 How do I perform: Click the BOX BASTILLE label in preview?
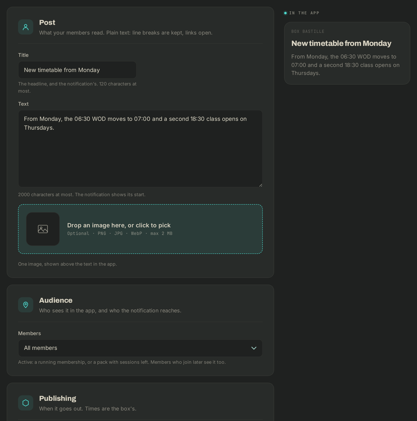308,32
